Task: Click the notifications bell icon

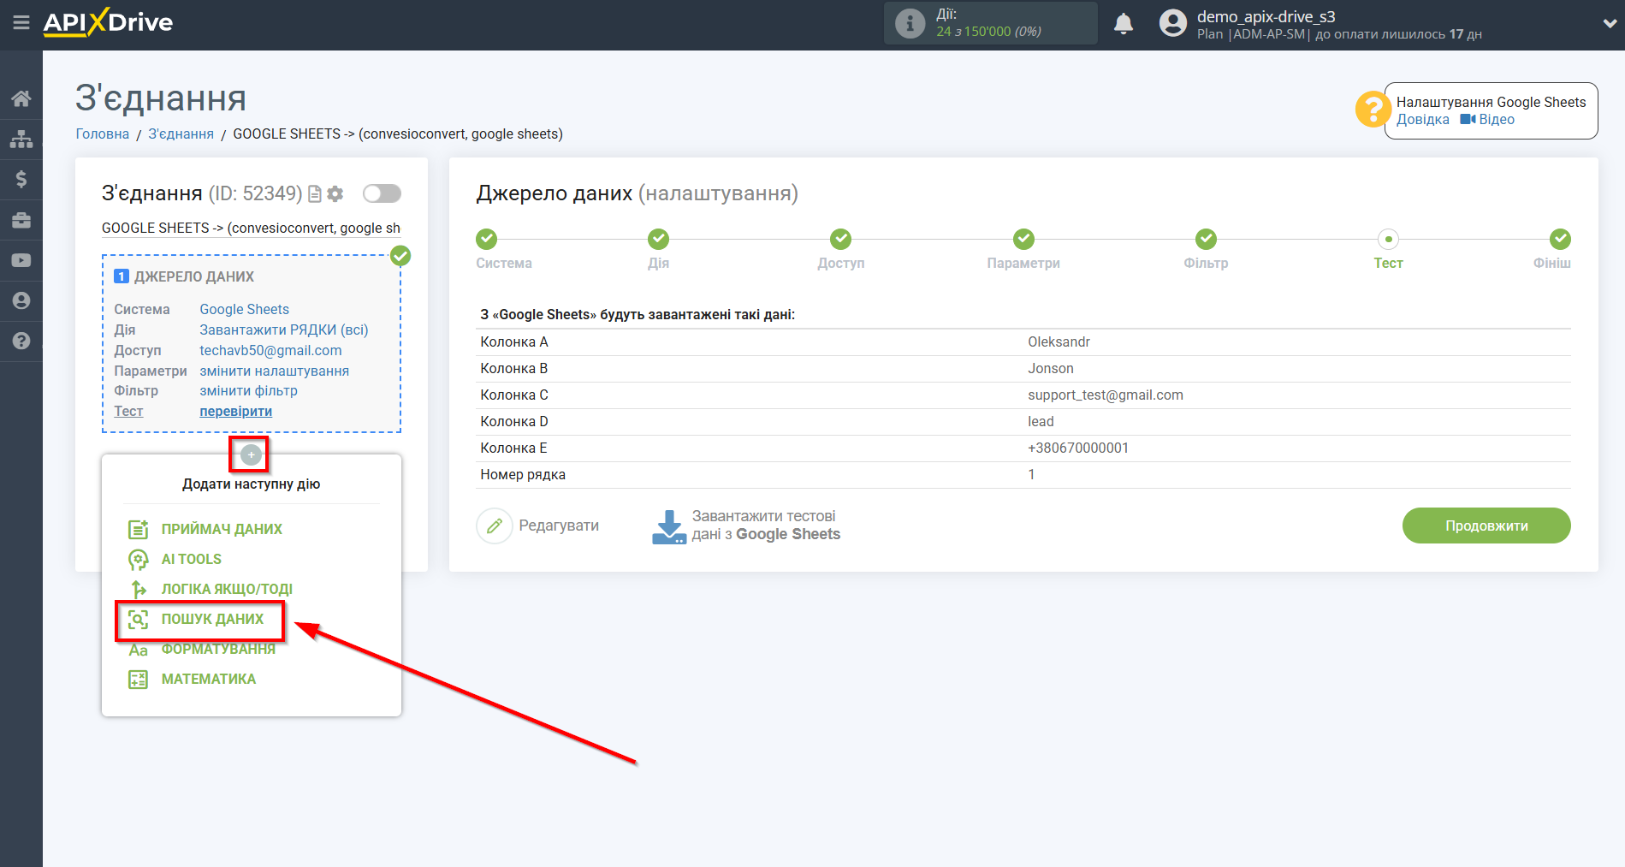Action: [x=1123, y=24]
